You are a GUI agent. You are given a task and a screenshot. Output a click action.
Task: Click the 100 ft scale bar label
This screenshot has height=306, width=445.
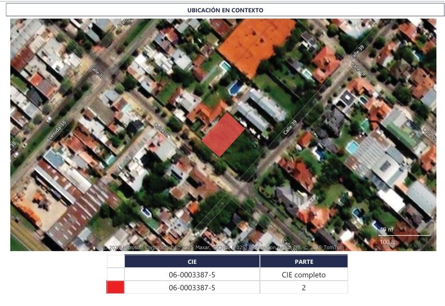tap(387, 241)
